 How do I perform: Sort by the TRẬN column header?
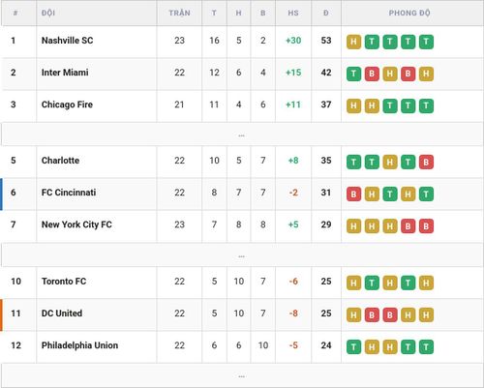pos(179,13)
